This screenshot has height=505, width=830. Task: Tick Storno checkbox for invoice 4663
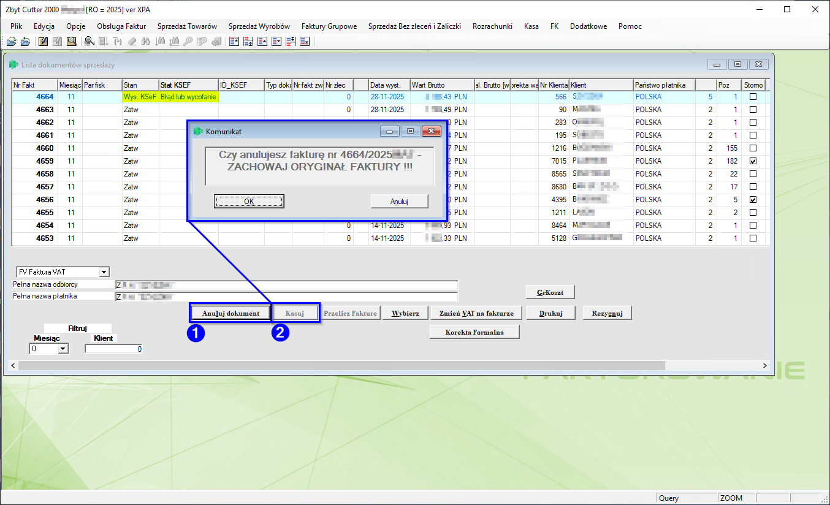click(x=753, y=110)
